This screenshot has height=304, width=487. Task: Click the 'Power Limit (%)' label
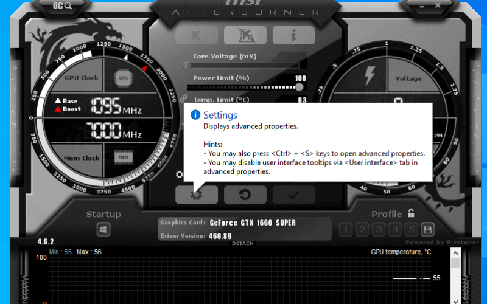[221, 78]
